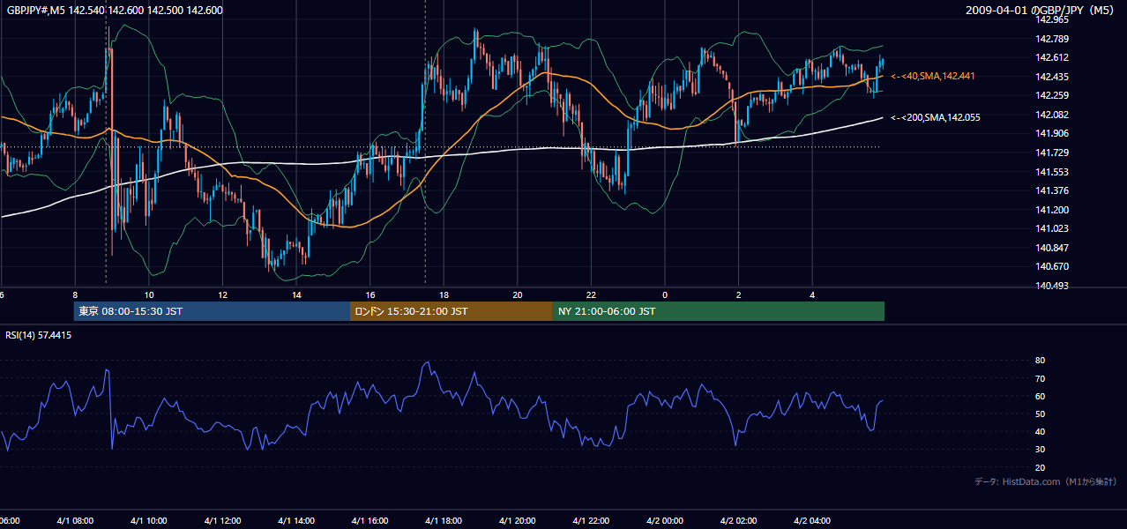1127x529 pixels.
Task: Click price axis value 140.670
Action: pyautogui.click(x=1051, y=266)
